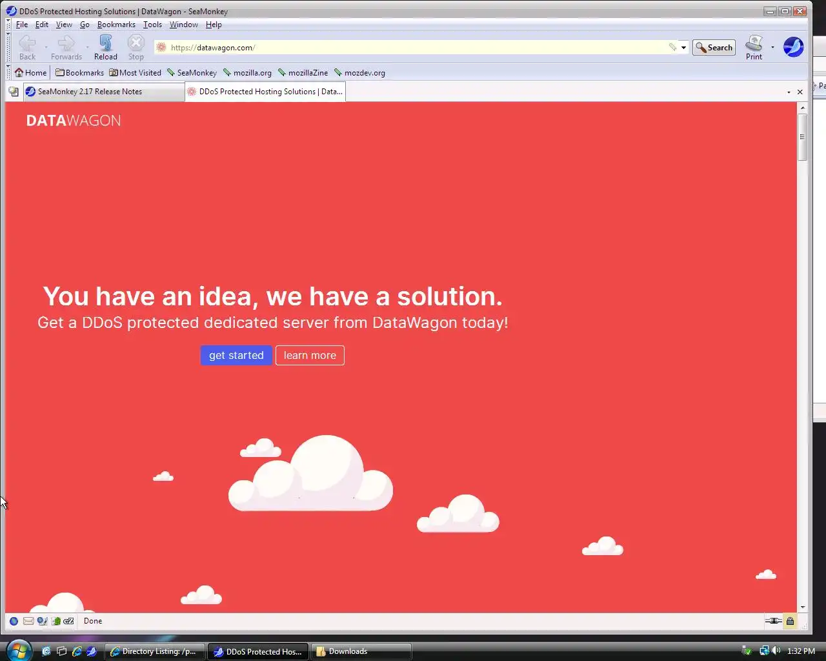The image size is (826, 661).
Task: Open the Windows Start menu orb
Action: coord(18,649)
